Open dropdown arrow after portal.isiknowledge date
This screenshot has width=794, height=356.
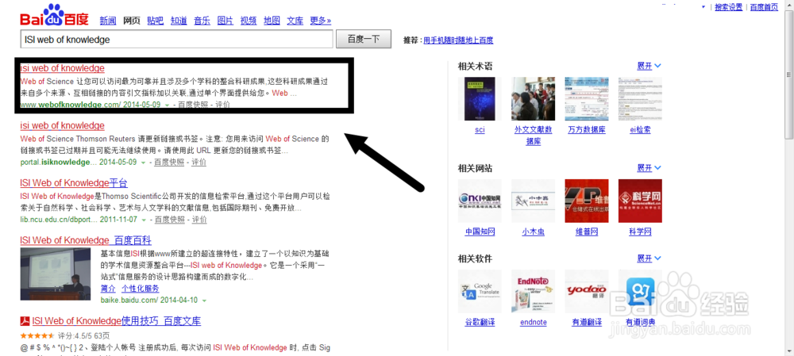pos(143,163)
